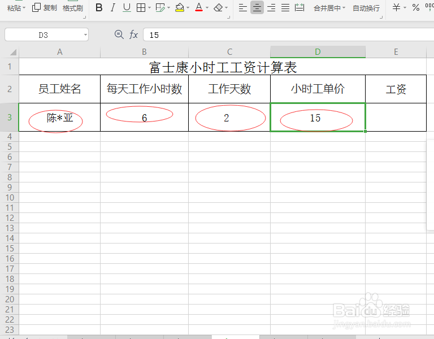Open fill color dropdown arrow
The image size is (434, 339).
pos(188,8)
